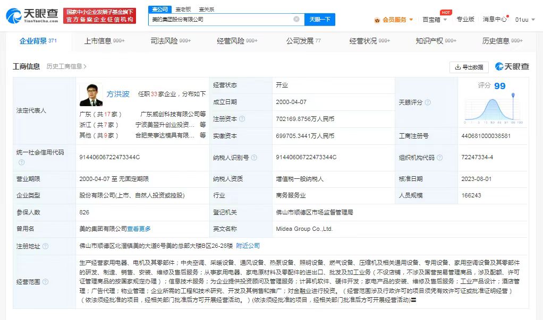The image size is (543, 320).
Task: Switch to 公司发展 tab
Action: point(303,41)
